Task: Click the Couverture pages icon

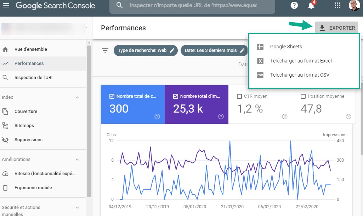Action: (x=5, y=112)
